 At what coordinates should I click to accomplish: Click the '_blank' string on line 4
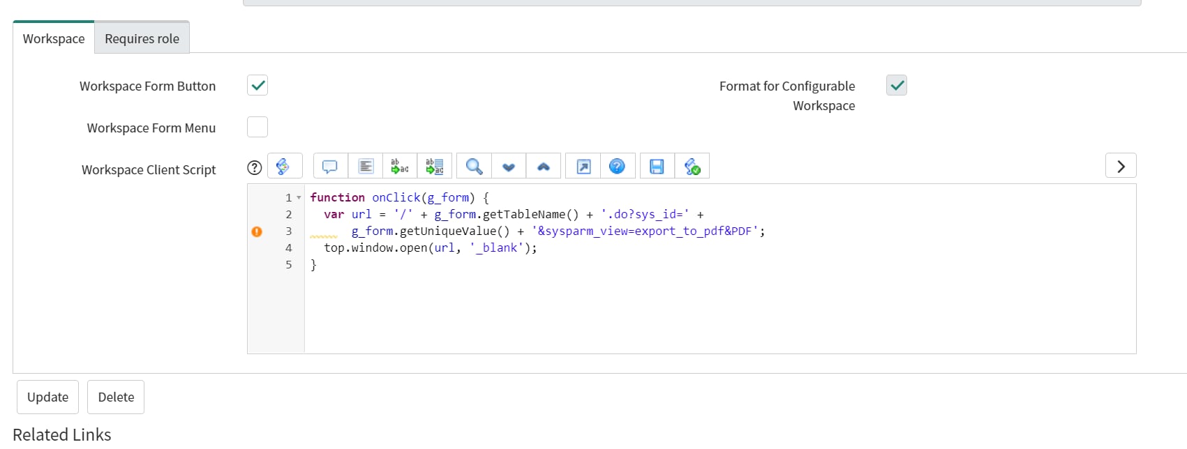(496, 248)
